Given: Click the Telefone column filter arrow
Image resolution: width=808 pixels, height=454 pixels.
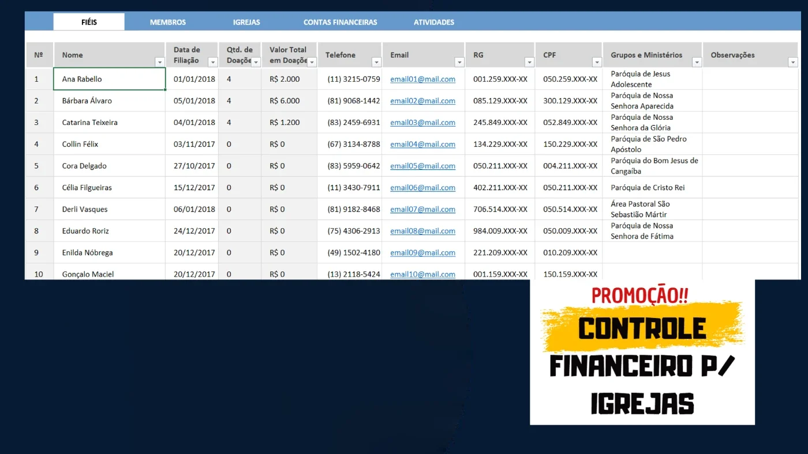Looking at the screenshot, I should point(376,62).
